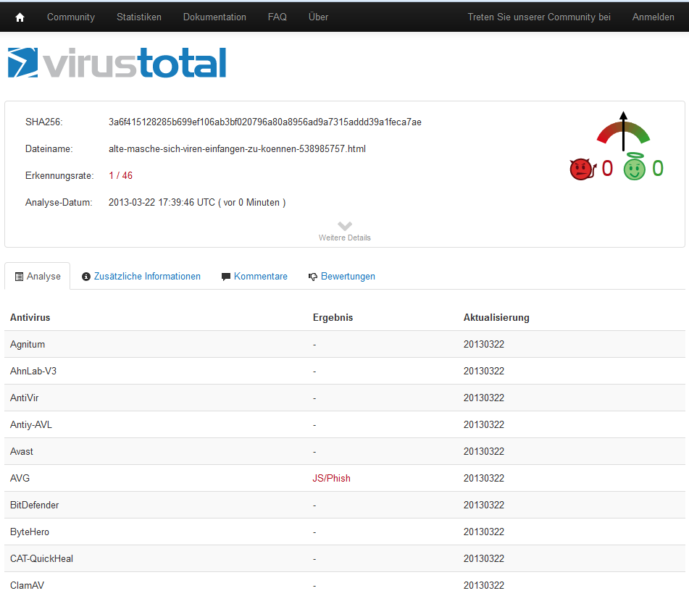Click the AntiVir row name
Image resolution: width=689 pixels, height=596 pixels.
point(24,398)
